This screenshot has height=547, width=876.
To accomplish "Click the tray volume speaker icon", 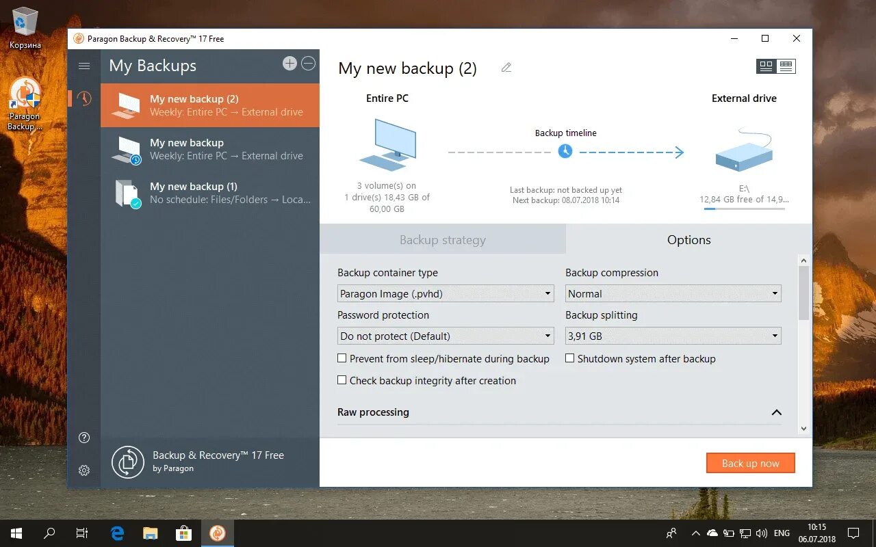I will pyautogui.click(x=760, y=533).
